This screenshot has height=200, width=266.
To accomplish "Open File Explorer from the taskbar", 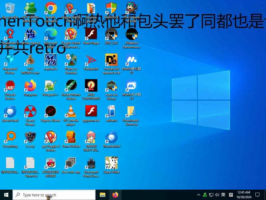I will point(102,195).
